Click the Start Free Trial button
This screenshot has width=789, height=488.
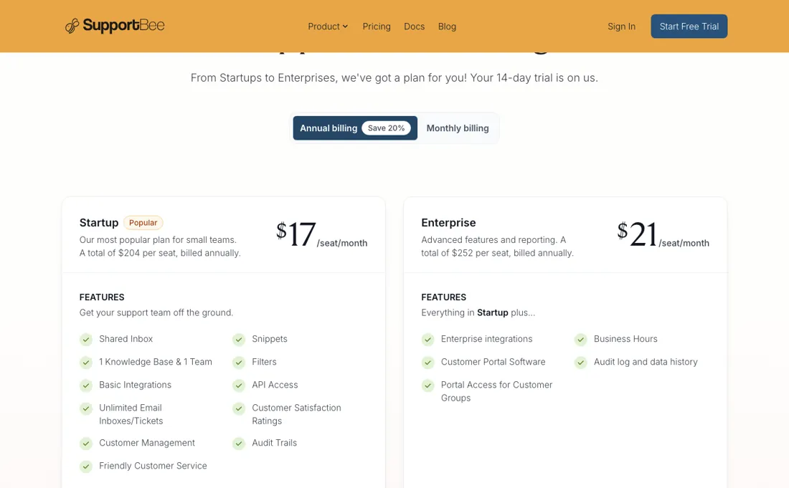point(689,26)
